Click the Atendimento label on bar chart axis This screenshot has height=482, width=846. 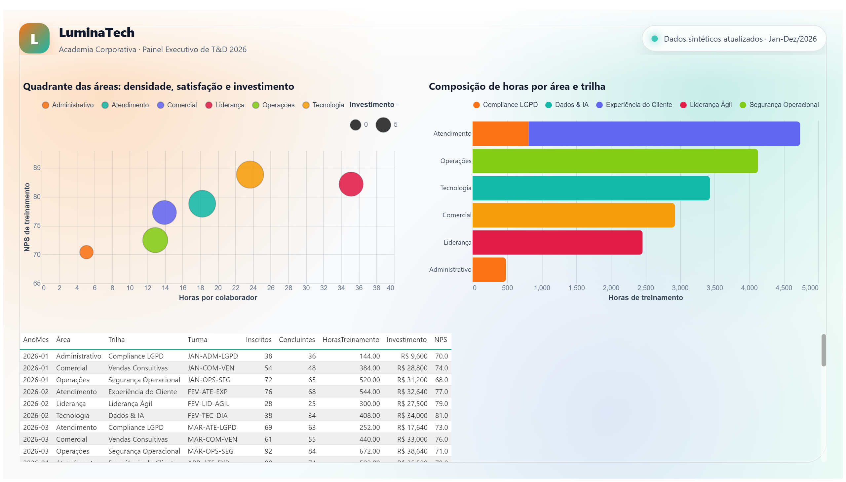pyautogui.click(x=452, y=134)
